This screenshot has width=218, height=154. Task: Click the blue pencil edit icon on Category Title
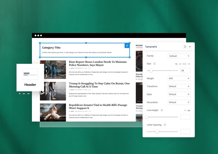click(127, 45)
